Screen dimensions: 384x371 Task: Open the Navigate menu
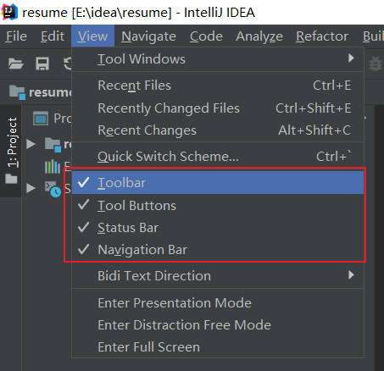(148, 36)
